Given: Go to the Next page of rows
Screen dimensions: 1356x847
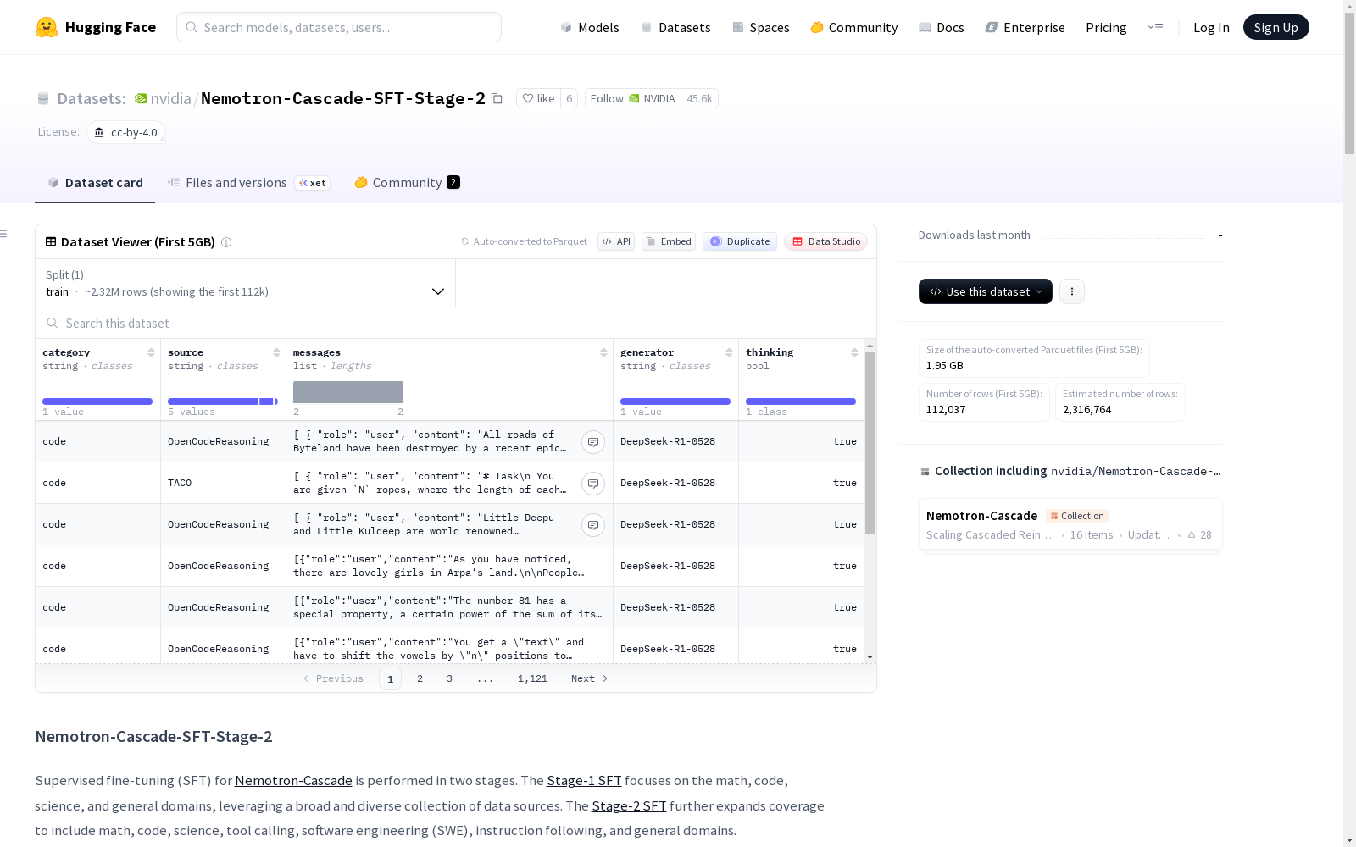Looking at the screenshot, I should tap(590, 678).
